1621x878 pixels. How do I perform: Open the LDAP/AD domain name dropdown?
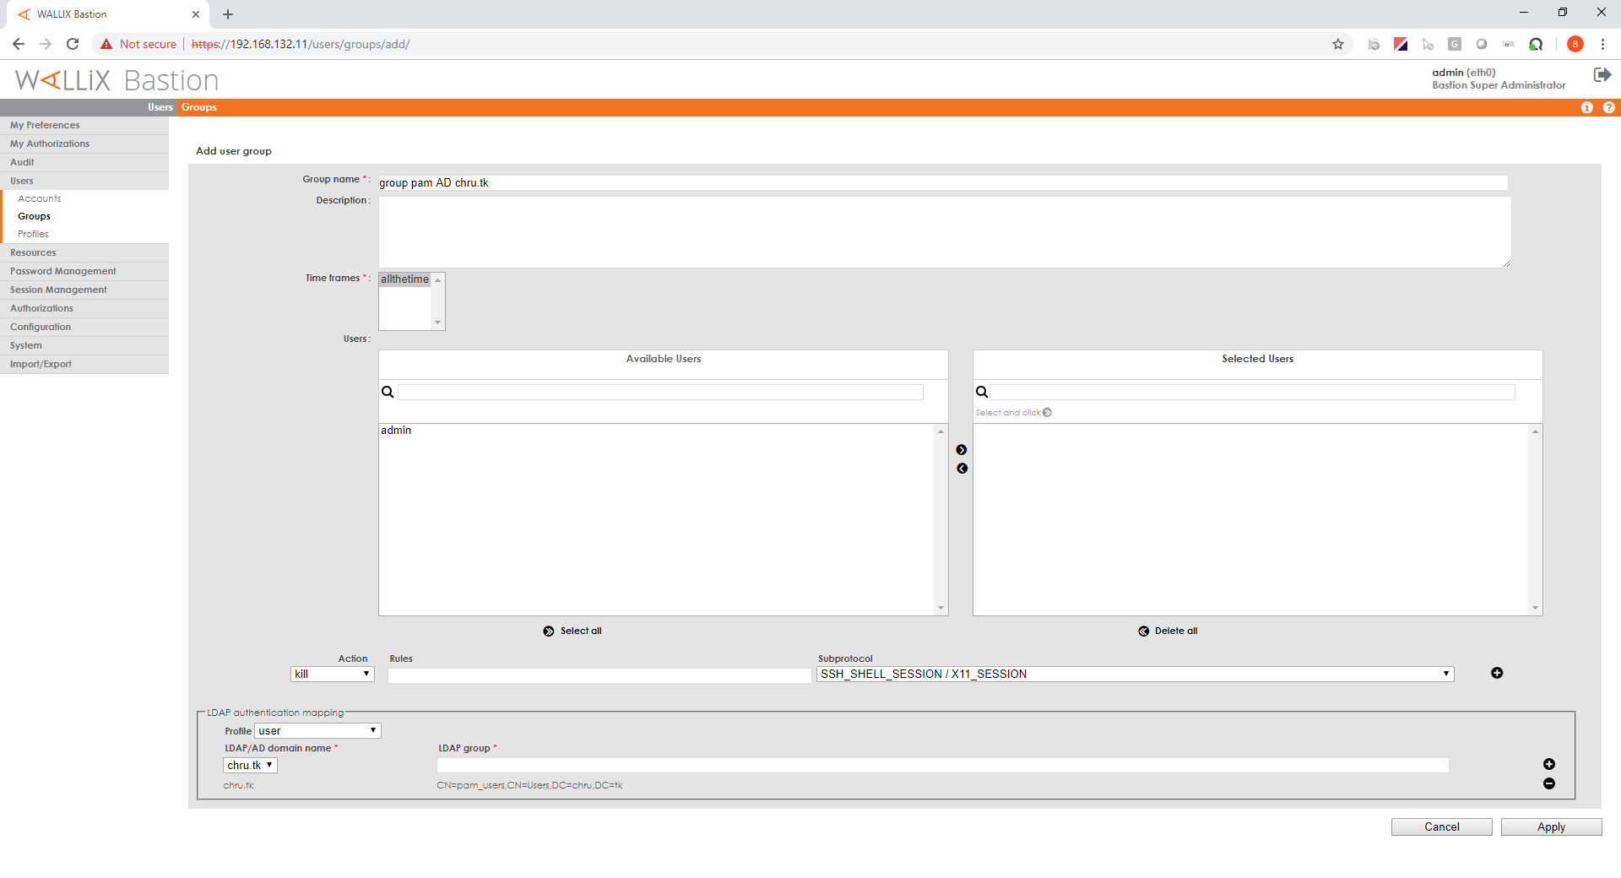(x=250, y=766)
